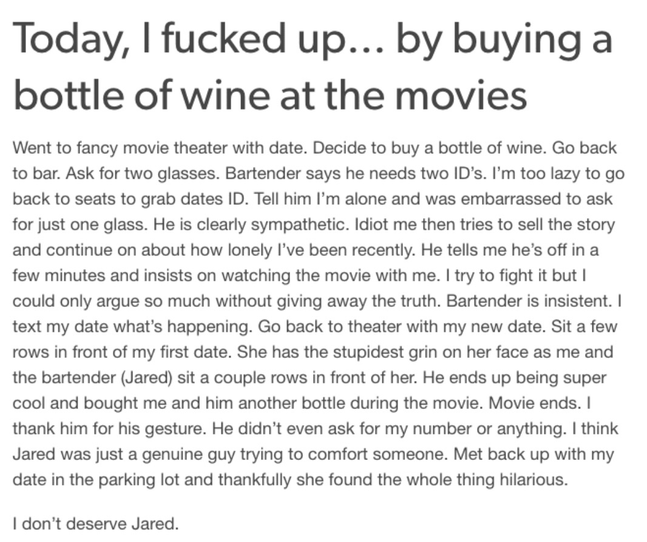This screenshot has height=542, width=647.
Task: Click the phrase 'genuine guy trying to comfort someone'
Action: [x=294, y=455]
